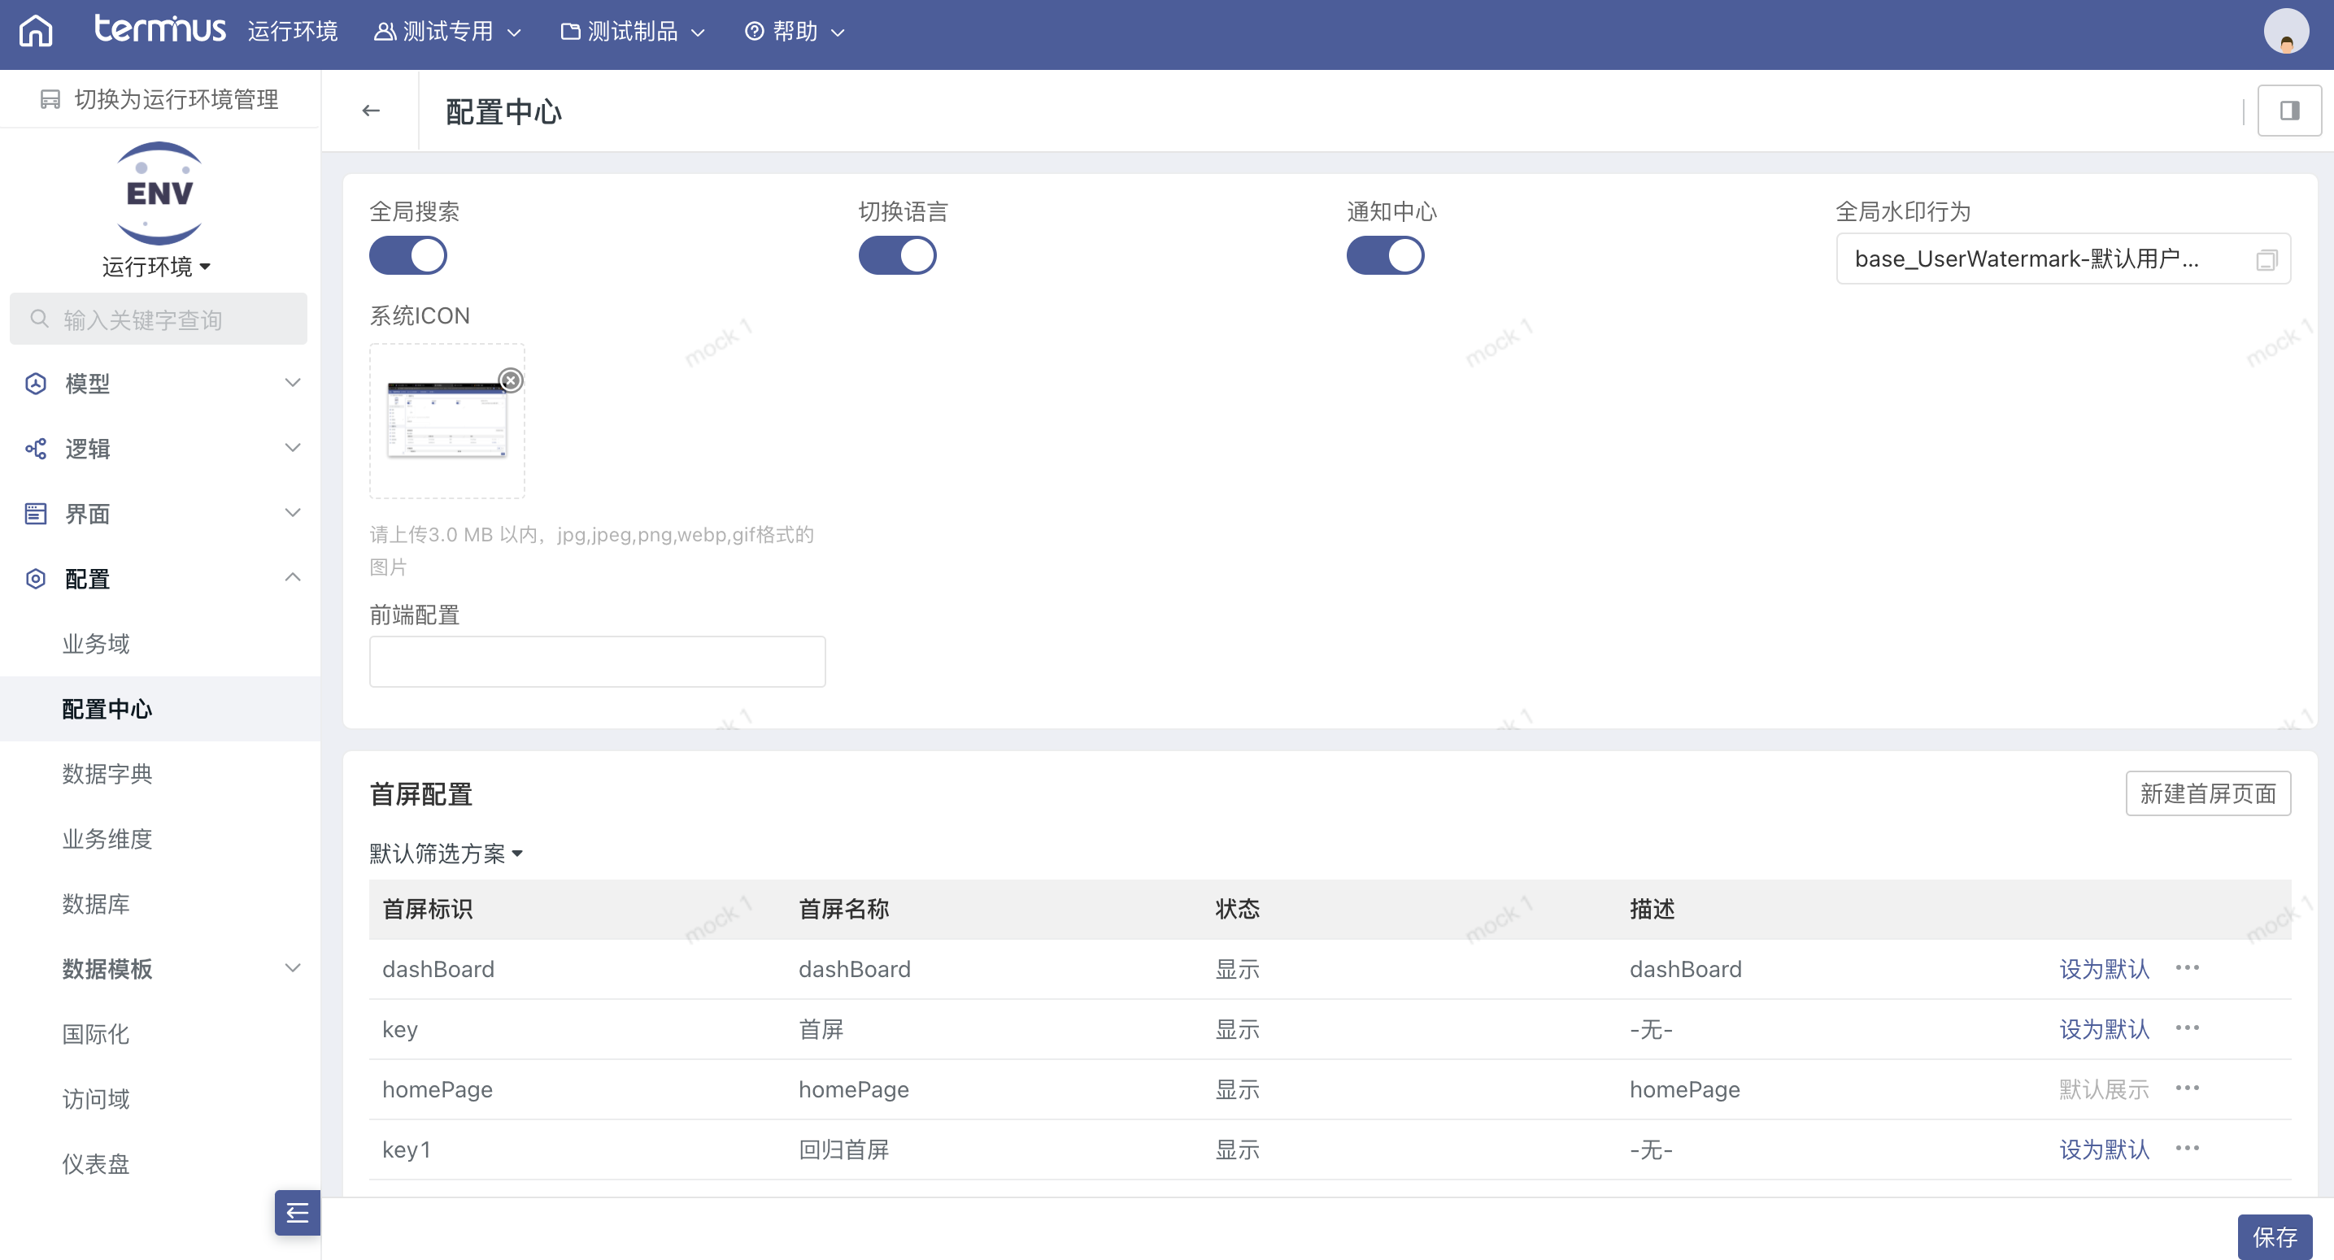
Task: Select 数据字典 in the sidebar
Action: click(107, 774)
